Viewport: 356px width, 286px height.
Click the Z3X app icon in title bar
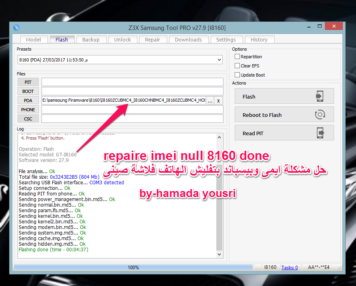tap(16, 28)
